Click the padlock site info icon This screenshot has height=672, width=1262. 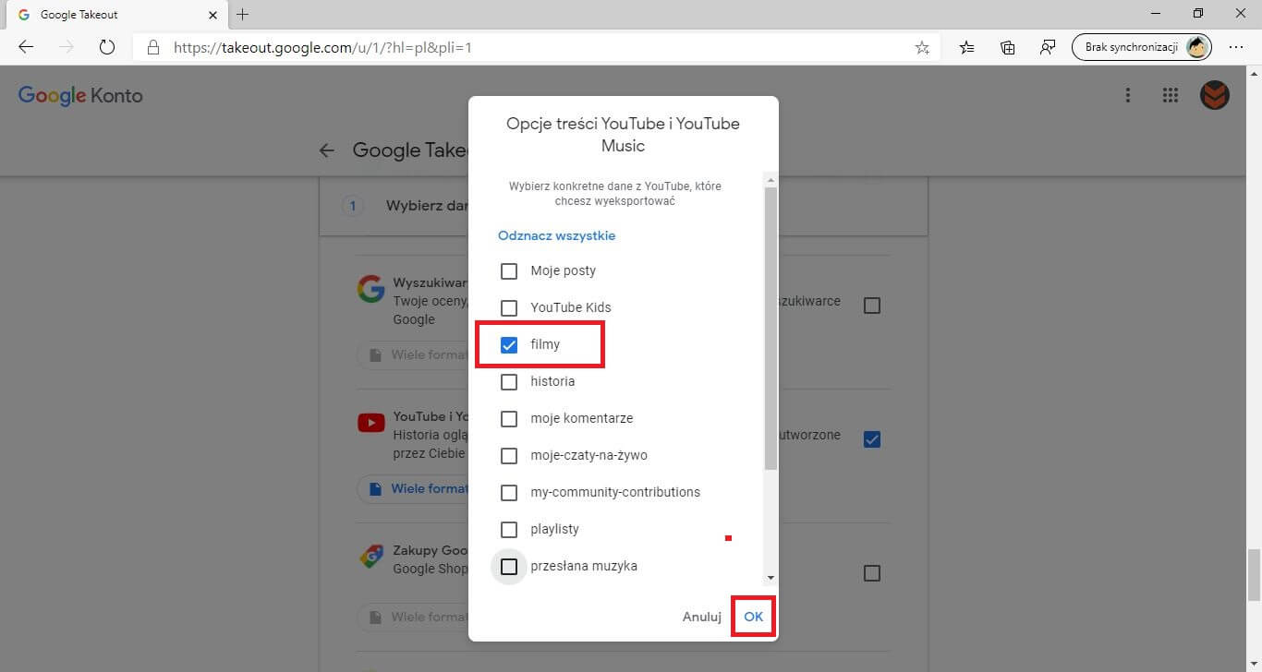tap(153, 47)
